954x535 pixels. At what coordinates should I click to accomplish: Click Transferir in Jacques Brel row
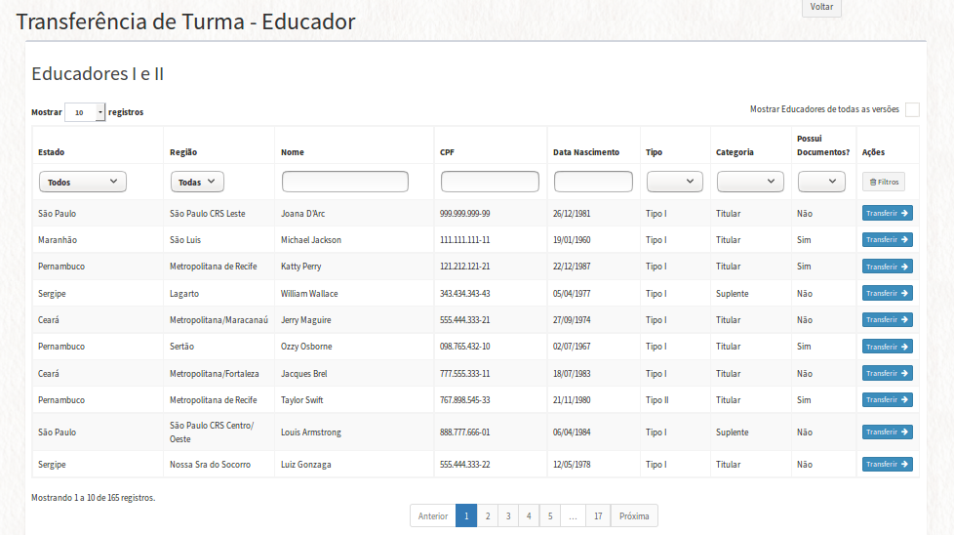click(x=887, y=373)
